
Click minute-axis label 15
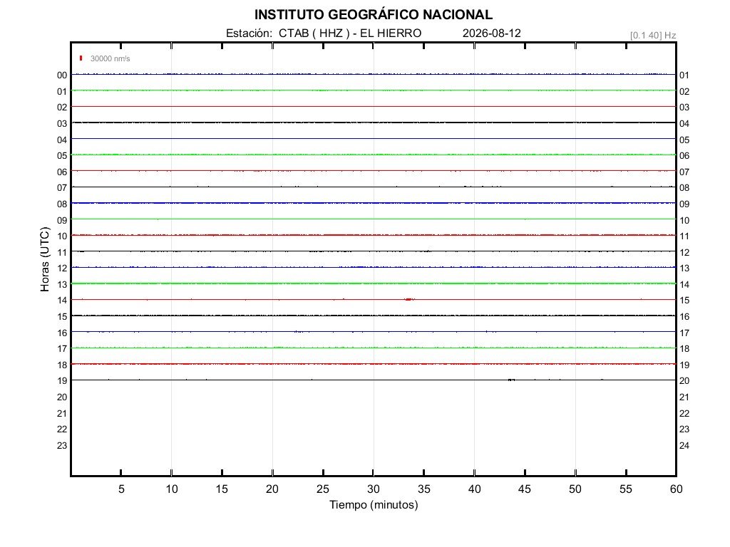(222, 489)
